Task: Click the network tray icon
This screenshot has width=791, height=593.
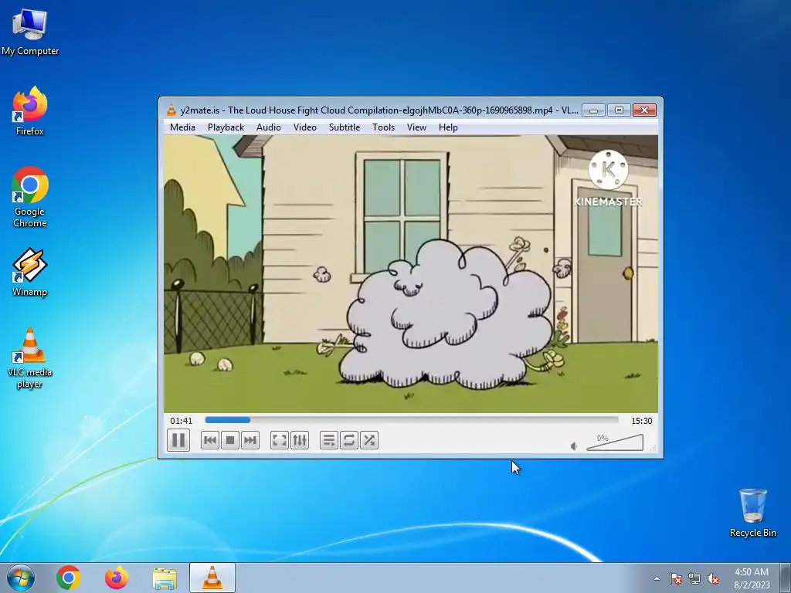Action: 694,578
